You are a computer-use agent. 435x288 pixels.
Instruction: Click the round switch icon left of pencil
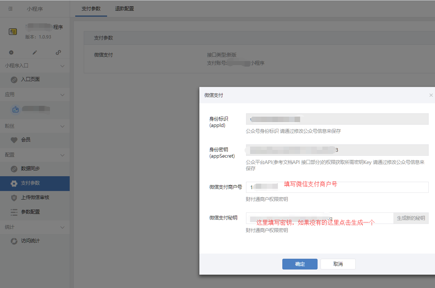[x=11, y=53]
